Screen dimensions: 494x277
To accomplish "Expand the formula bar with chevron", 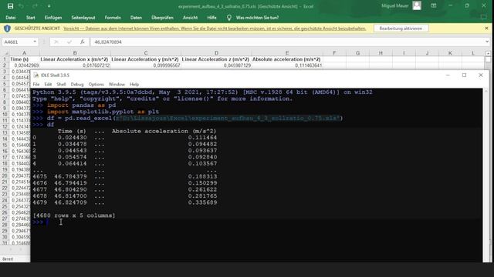I will (x=487, y=42).
